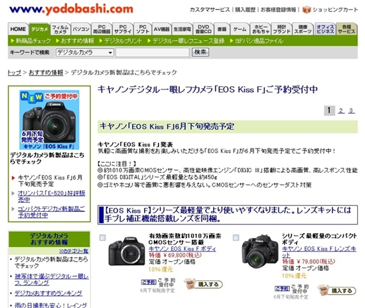The image size is (365, 308).
Task: Open the カスタマサービス link
Action: (210, 10)
